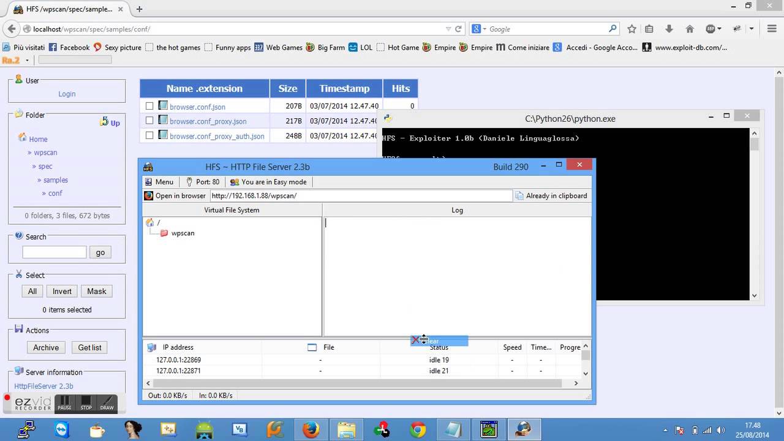784x441 pixels.
Task: Check the browser.conf.json checkbox
Action: pyautogui.click(x=149, y=106)
